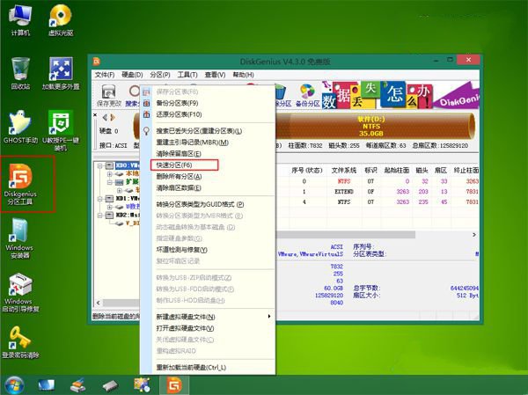
Task: Click the monitor icon on taskbar
Action: (x=46, y=385)
